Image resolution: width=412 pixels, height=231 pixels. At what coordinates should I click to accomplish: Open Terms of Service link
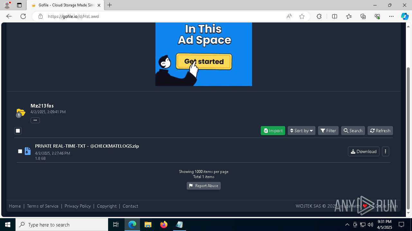tap(43, 206)
